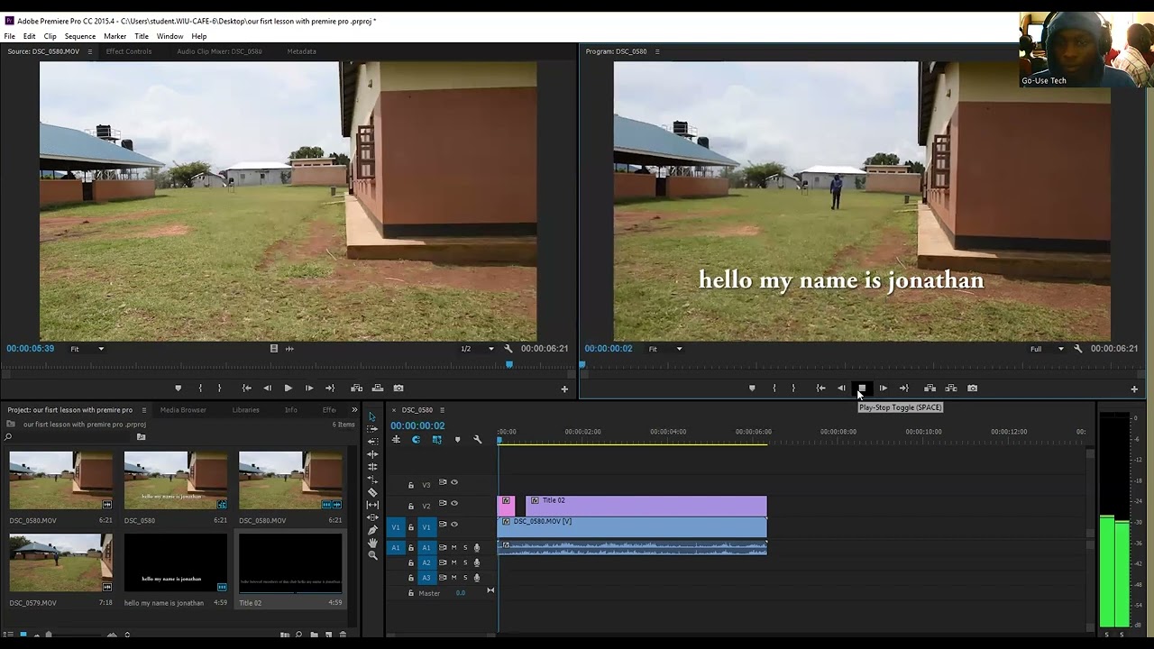Step back one frame in Source monitor

pyautogui.click(x=267, y=388)
